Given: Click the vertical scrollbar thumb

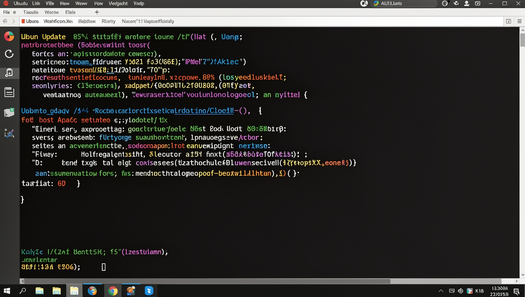Looking at the screenshot, I should pyautogui.click(x=522, y=40).
